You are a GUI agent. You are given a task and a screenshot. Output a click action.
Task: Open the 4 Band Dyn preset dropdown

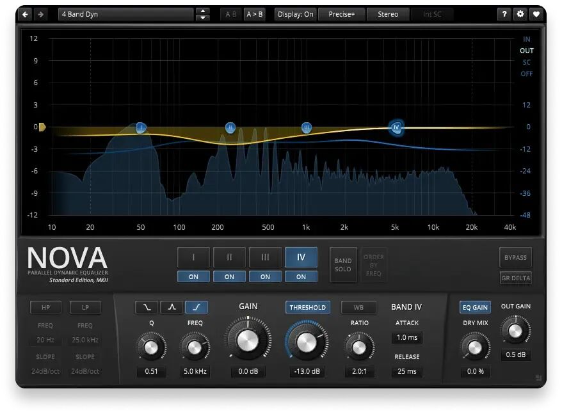click(126, 14)
